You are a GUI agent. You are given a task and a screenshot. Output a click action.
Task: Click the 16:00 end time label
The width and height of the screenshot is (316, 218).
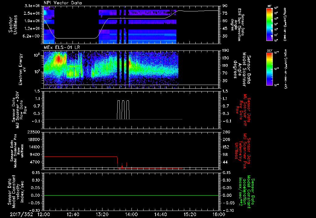219,214
